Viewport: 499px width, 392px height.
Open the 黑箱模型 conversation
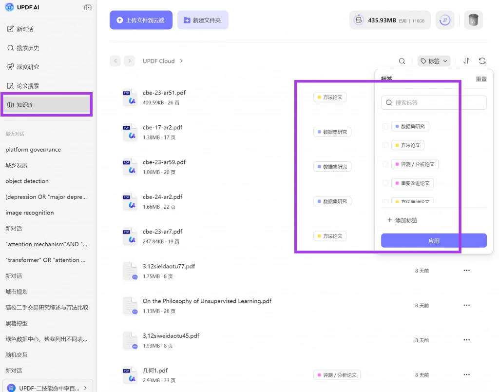click(17, 323)
